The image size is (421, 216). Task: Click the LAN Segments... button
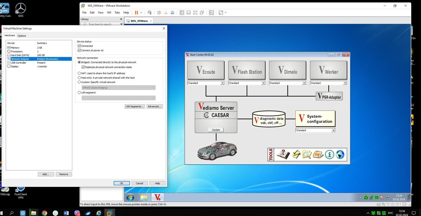[135, 106]
